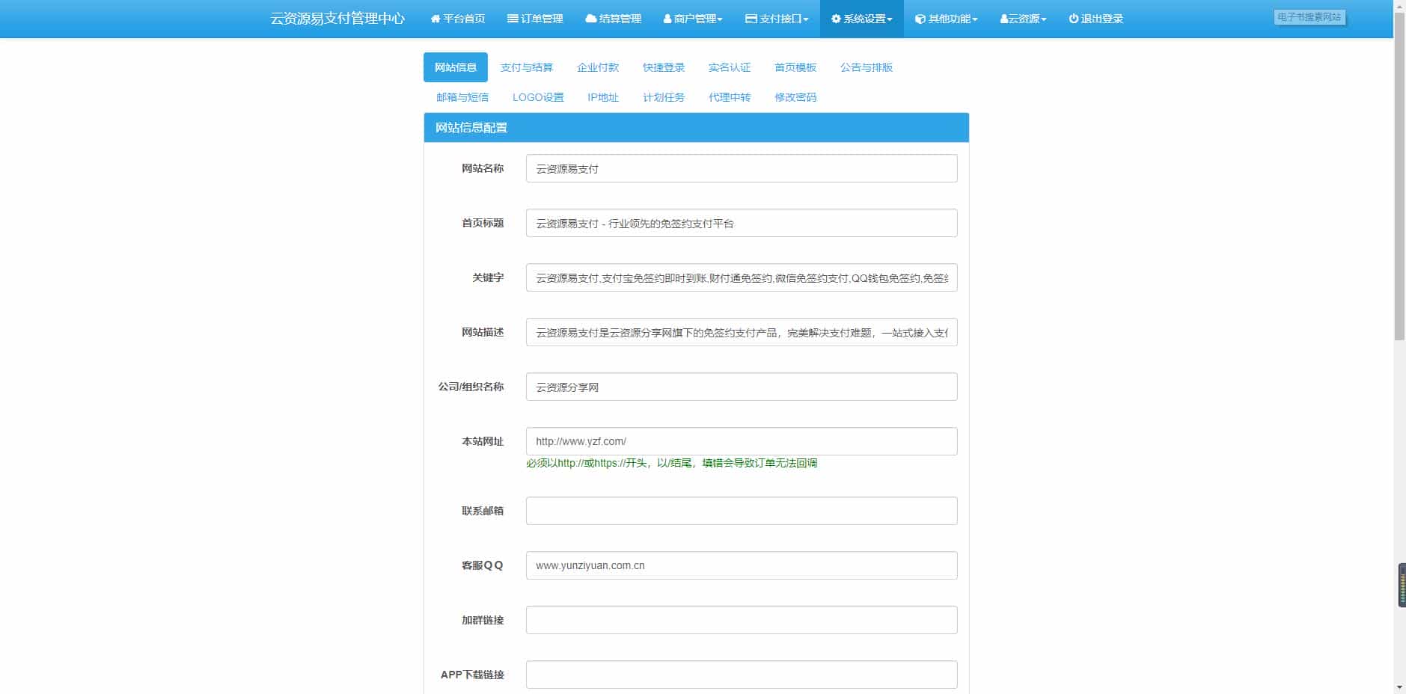Open the LOGO设置 tab
Viewport: 1406px width, 694px height.
(537, 97)
